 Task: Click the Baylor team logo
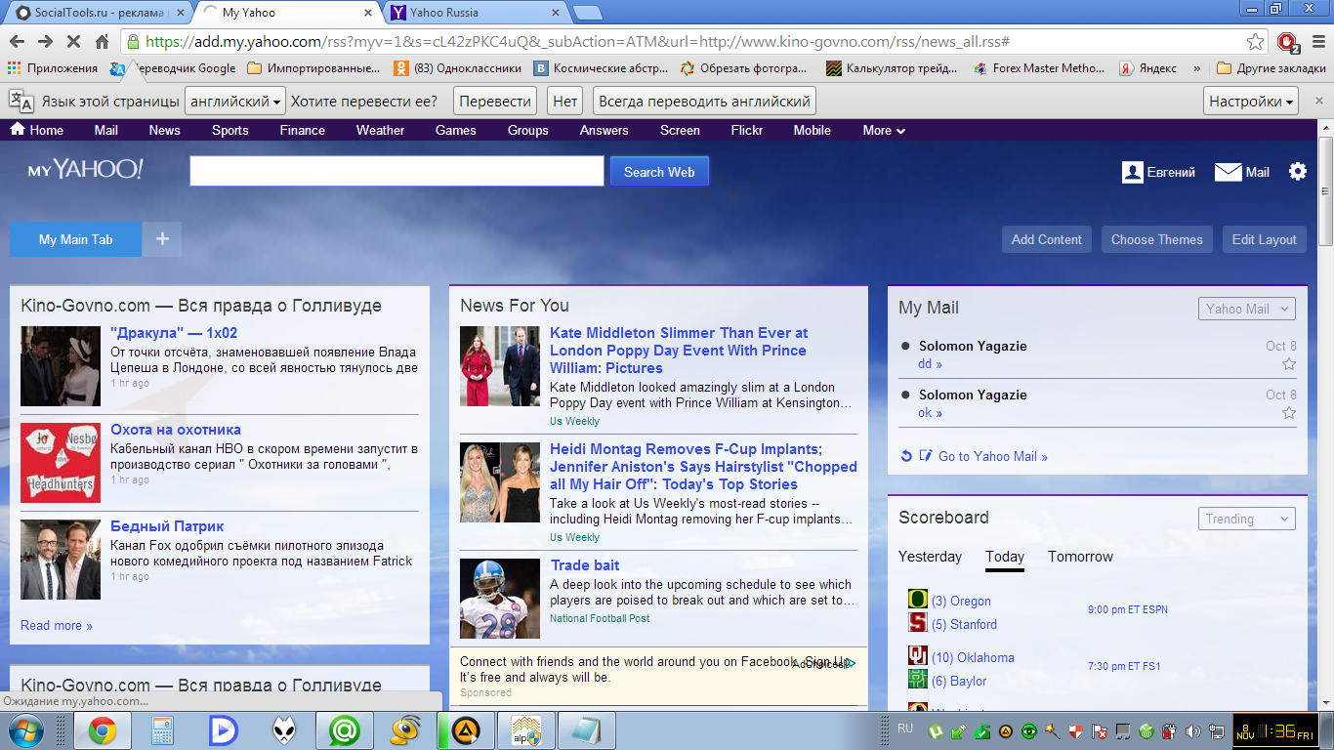click(x=918, y=679)
